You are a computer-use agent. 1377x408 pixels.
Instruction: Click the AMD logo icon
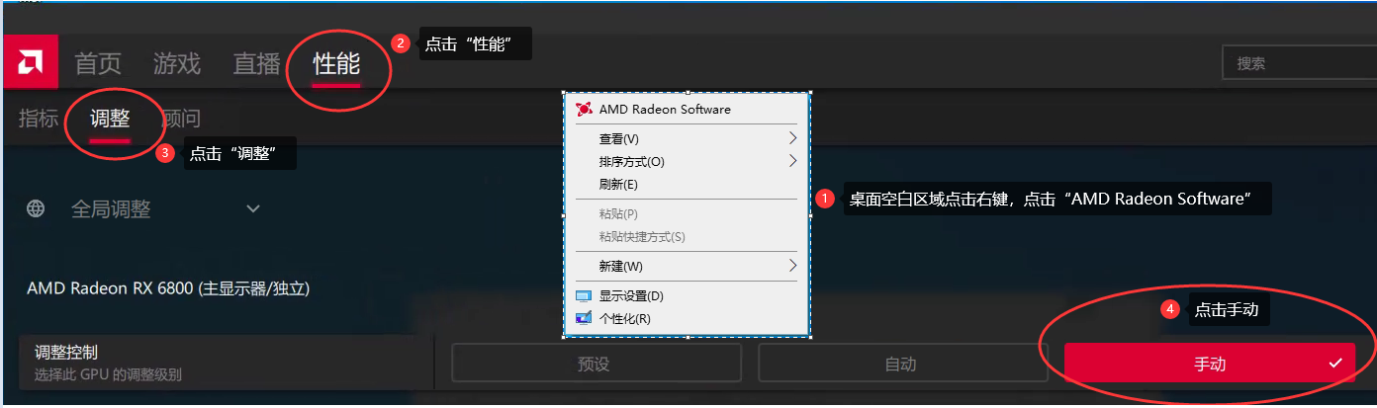click(x=30, y=62)
